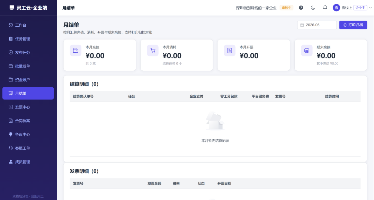Image resolution: width=374 pixels, height=200 pixels.
Task: Click the 期末余额 coins icon
Action: pos(307,50)
